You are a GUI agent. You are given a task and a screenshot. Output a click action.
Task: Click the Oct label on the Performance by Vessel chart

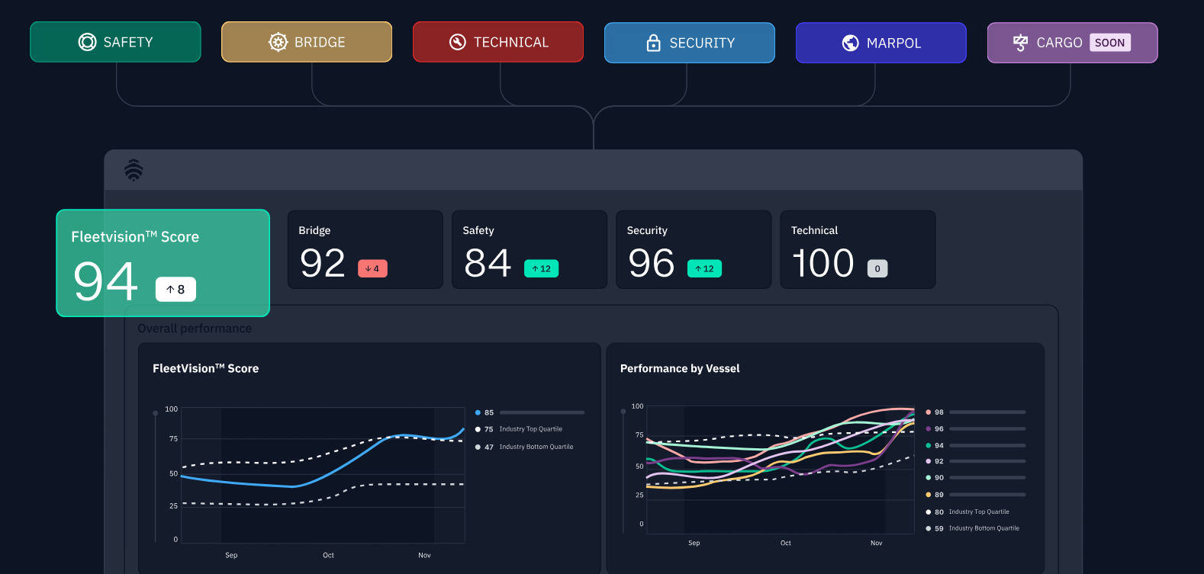[x=785, y=543]
